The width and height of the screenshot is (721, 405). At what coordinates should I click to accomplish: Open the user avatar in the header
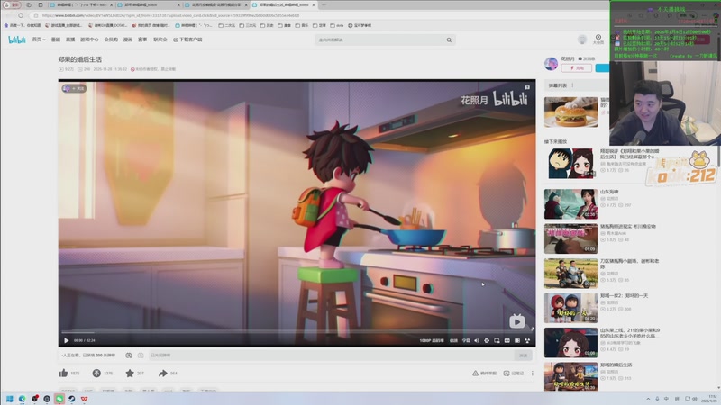[582, 40]
